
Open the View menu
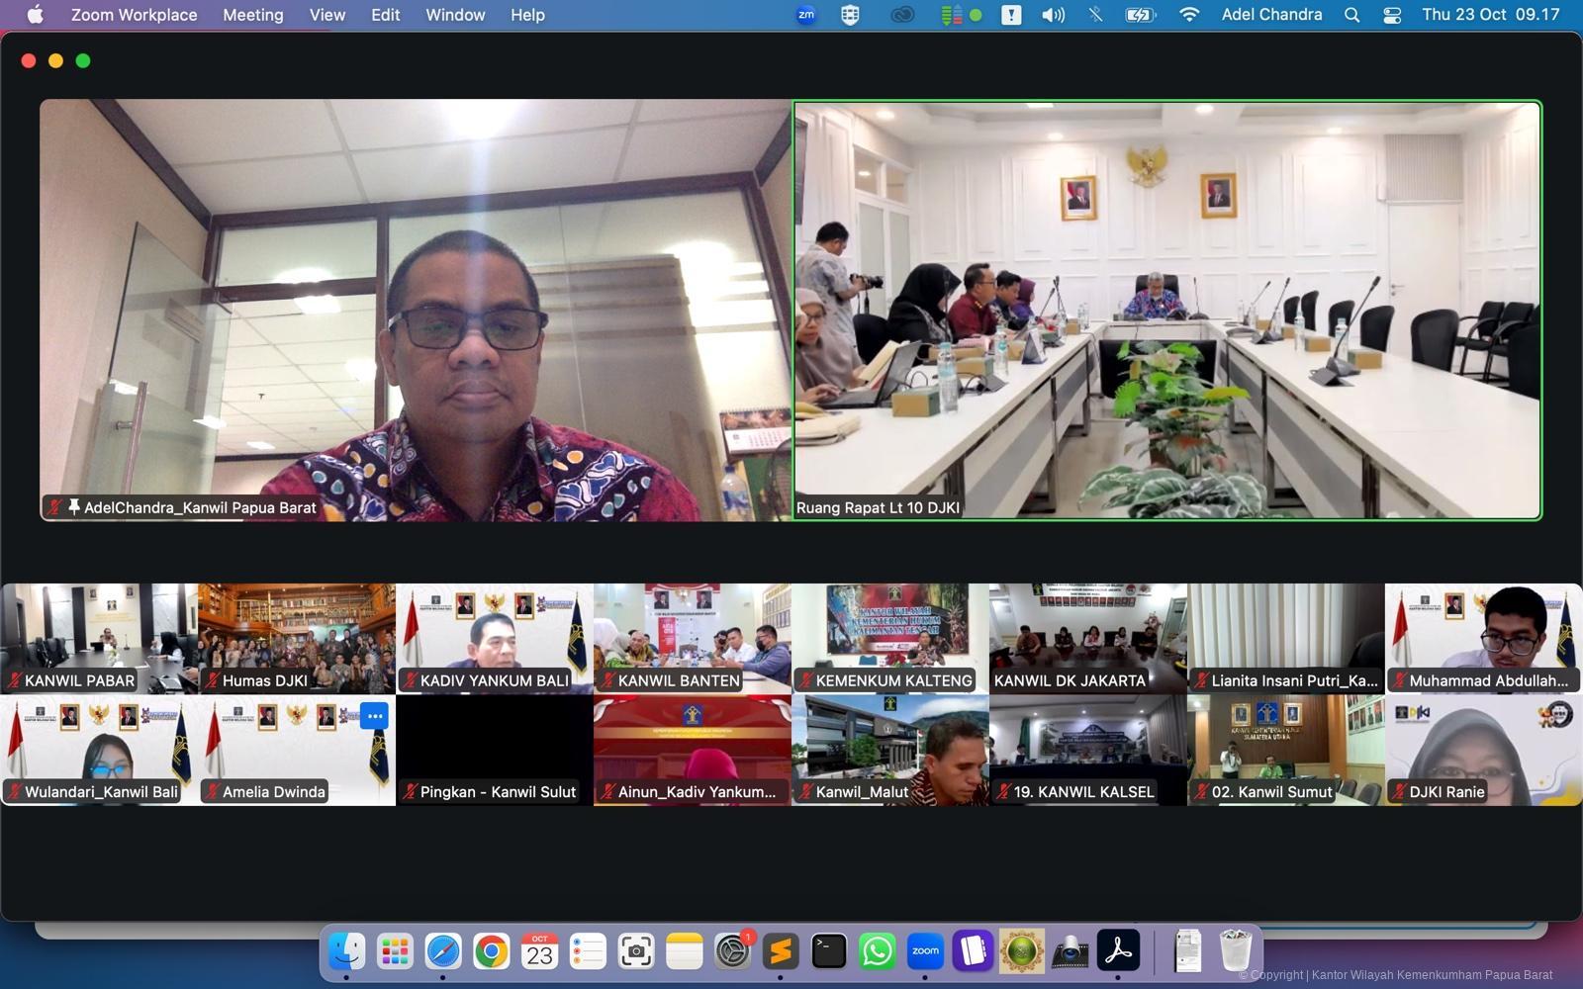[x=326, y=15]
